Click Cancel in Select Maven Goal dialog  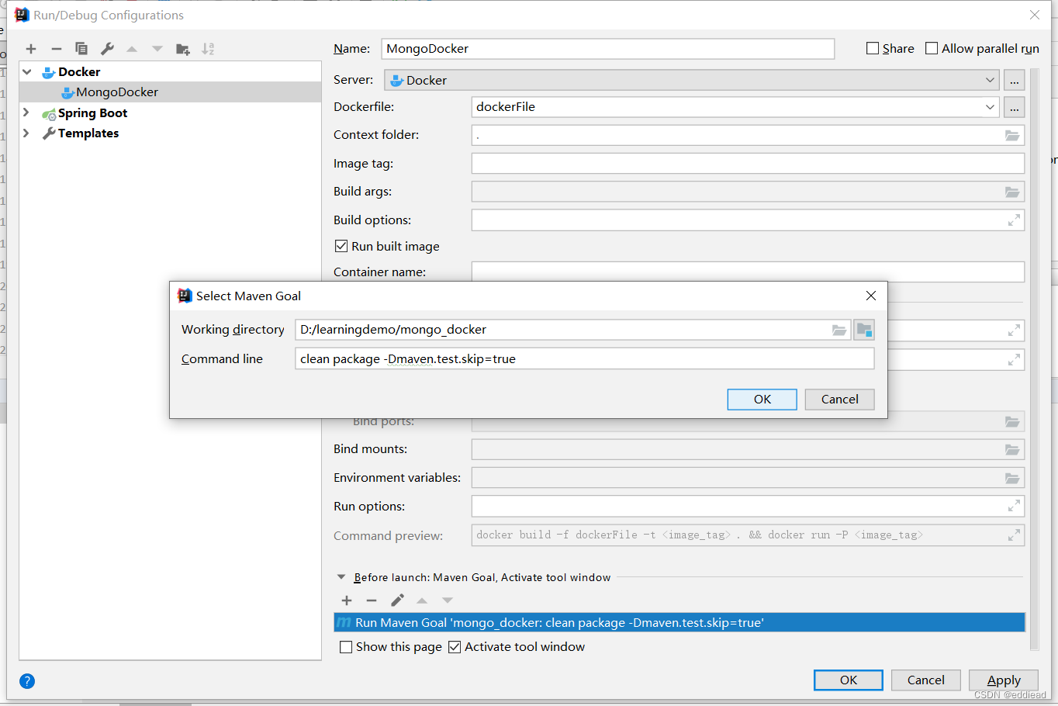coord(839,400)
